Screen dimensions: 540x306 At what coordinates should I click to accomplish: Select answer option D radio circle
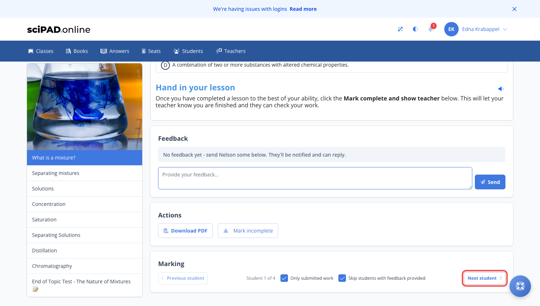(165, 65)
